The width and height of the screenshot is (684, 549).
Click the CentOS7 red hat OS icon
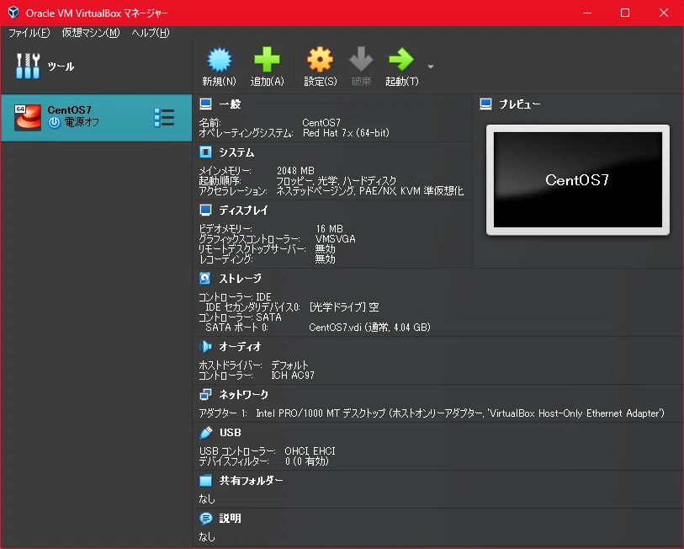pos(28,118)
